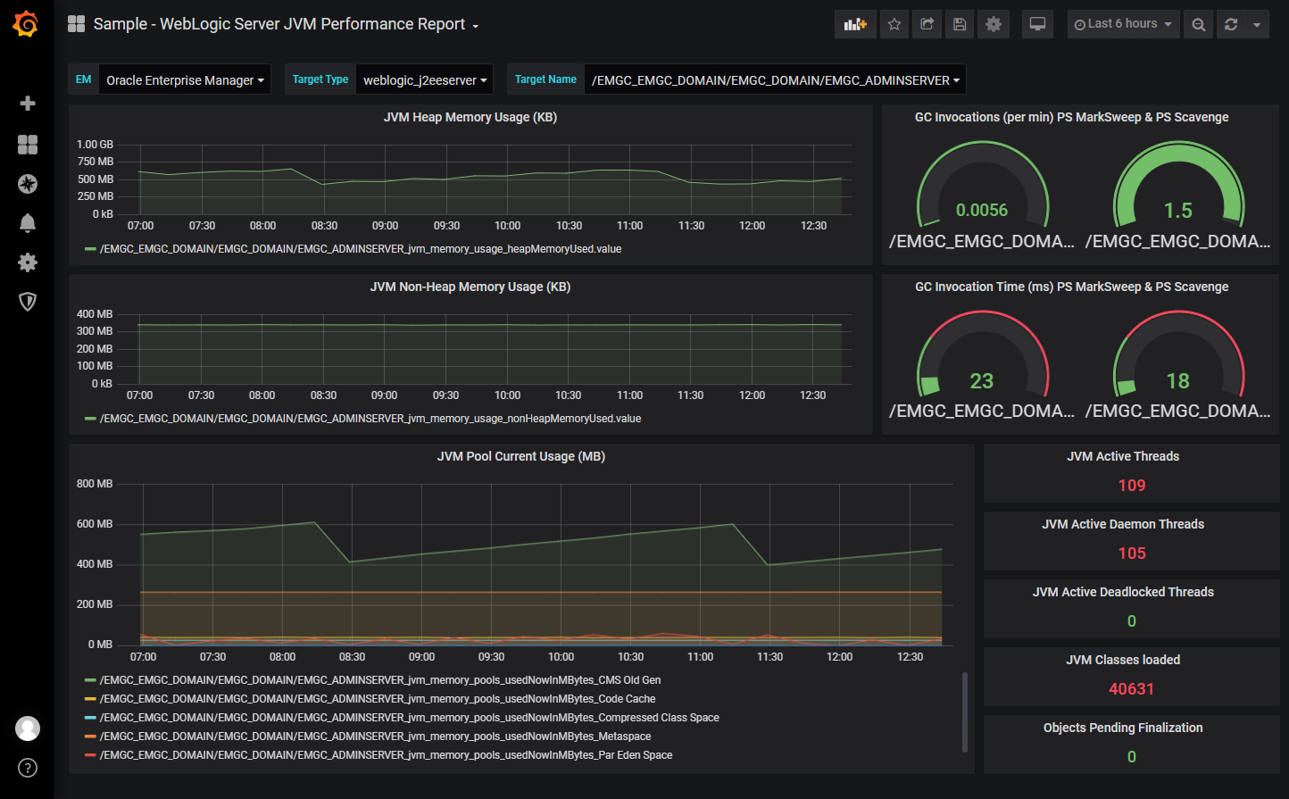
Task: Click the dashboard grid icon beside title
Action: (77, 24)
